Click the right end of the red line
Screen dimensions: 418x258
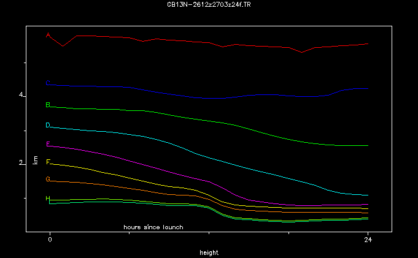(367, 44)
